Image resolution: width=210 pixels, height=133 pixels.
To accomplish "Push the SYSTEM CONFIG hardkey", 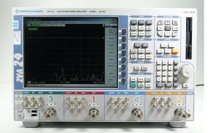I will [148, 79].
